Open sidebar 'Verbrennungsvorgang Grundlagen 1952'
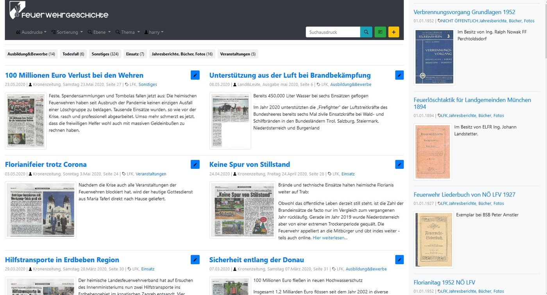This screenshot has width=547, height=295. [x=465, y=12]
